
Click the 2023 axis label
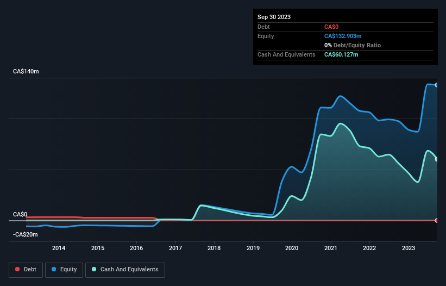coord(409,248)
